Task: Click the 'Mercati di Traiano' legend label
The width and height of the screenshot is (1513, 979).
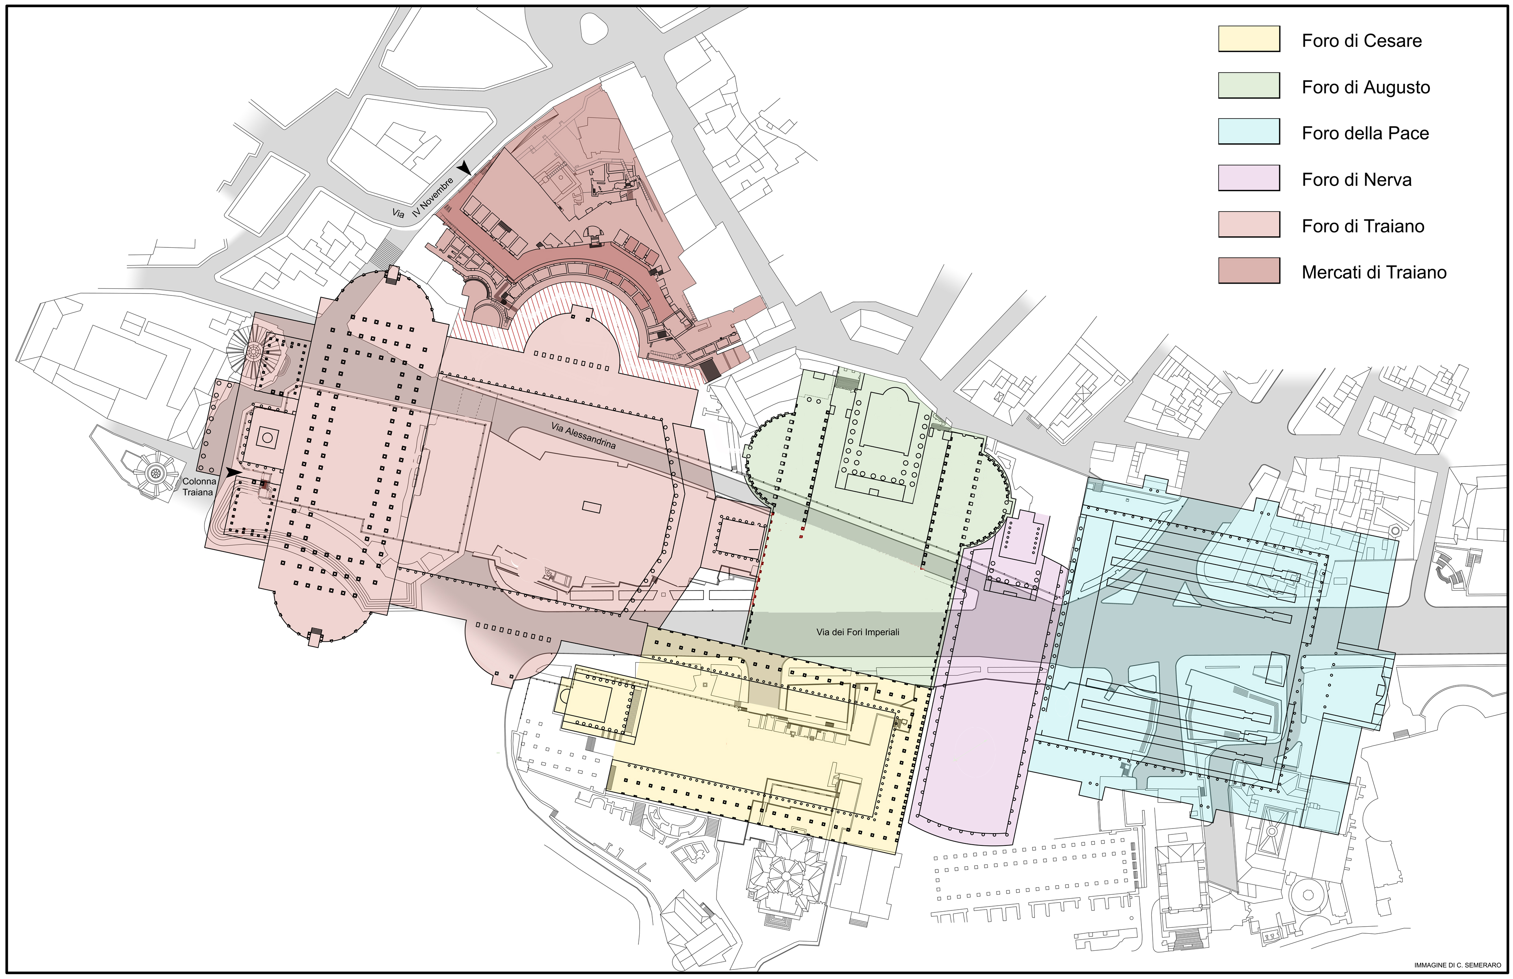Action: [1374, 273]
